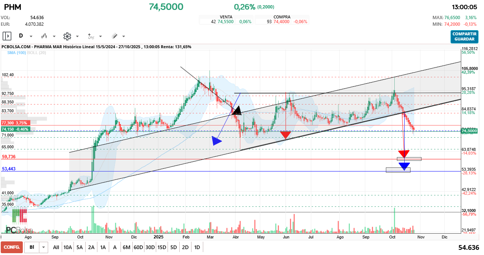Image resolution: width=484 pixels, height=255 pixels.
Task: Expand the indicators dropdown arrow
Action: pyautogui.click(x=100, y=36)
